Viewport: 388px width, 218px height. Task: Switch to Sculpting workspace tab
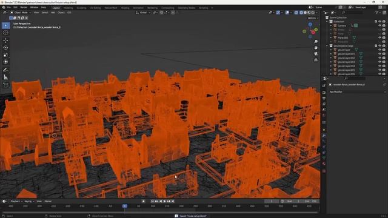pyautogui.click(x=81, y=8)
